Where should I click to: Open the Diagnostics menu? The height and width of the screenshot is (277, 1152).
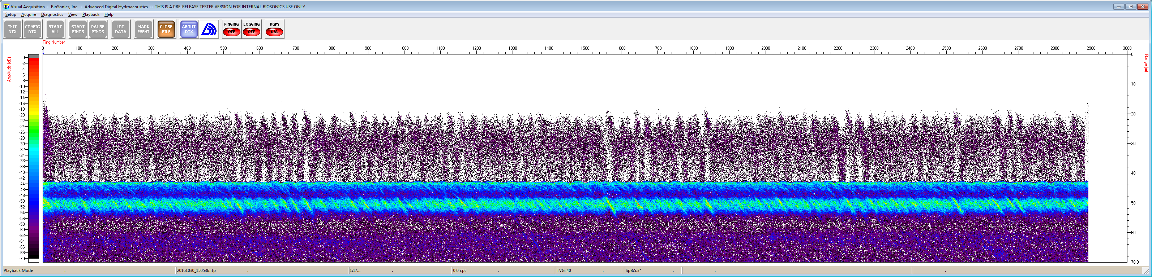pyautogui.click(x=52, y=14)
